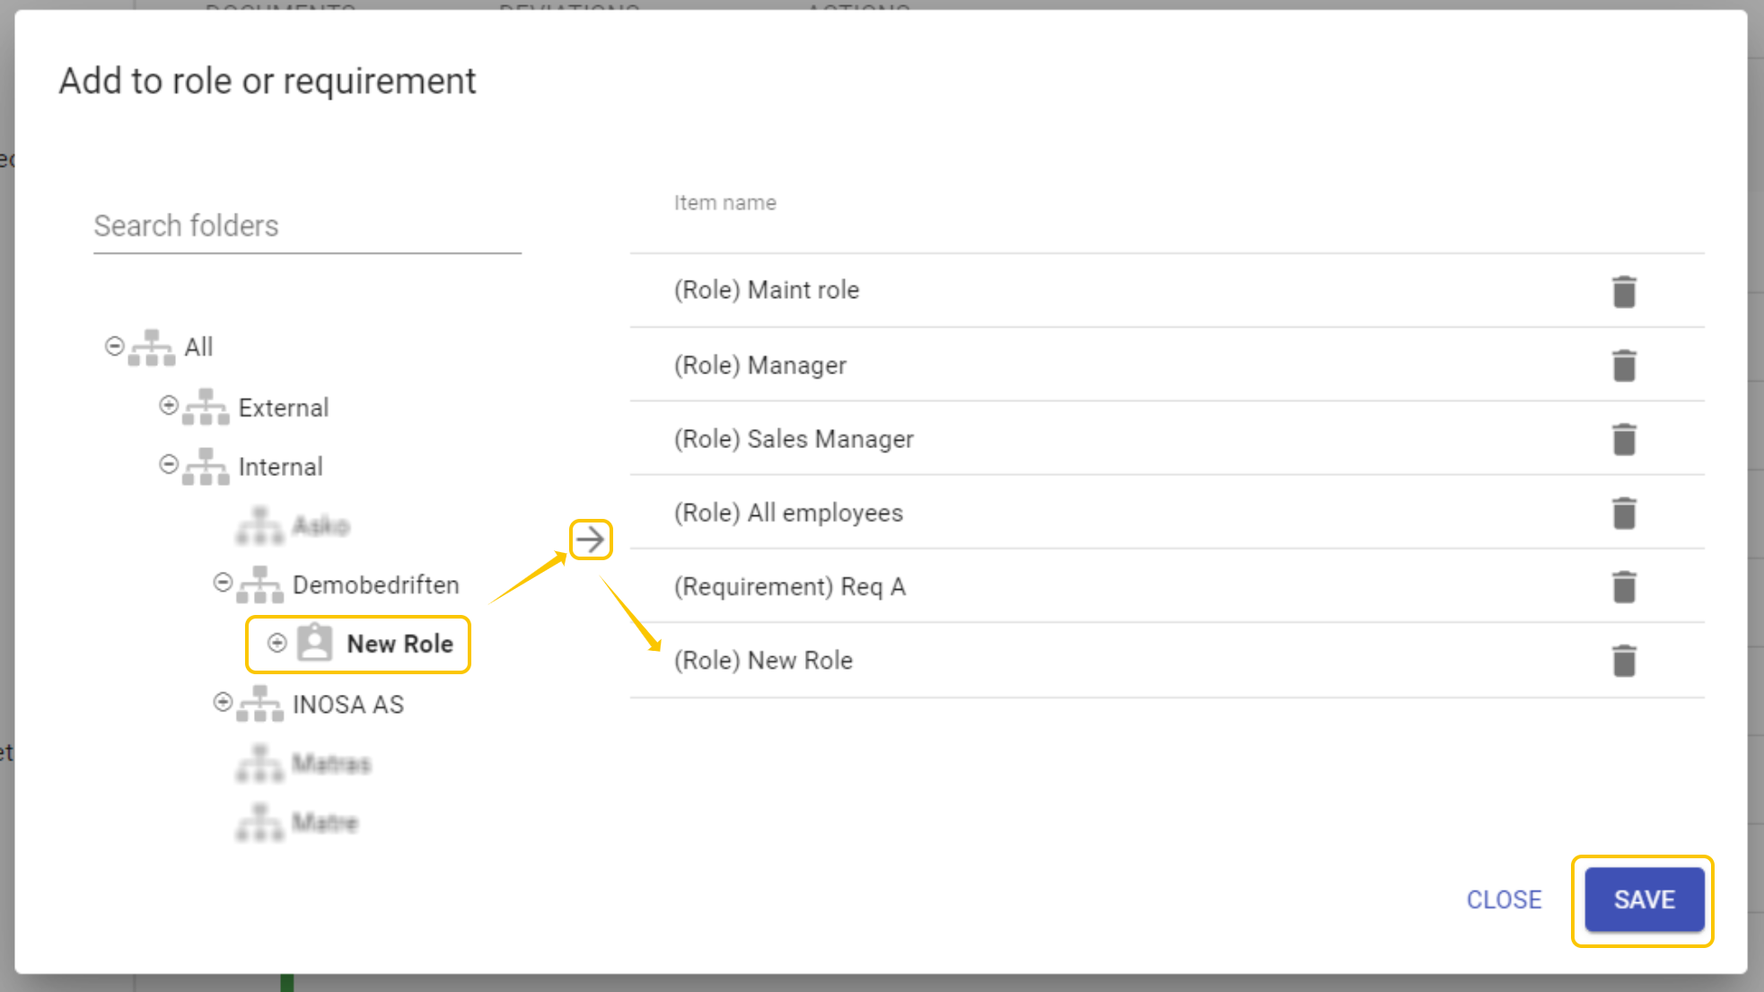This screenshot has height=992, width=1764.
Task: Delete the Sales Manager role entry
Action: [1624, 439]
